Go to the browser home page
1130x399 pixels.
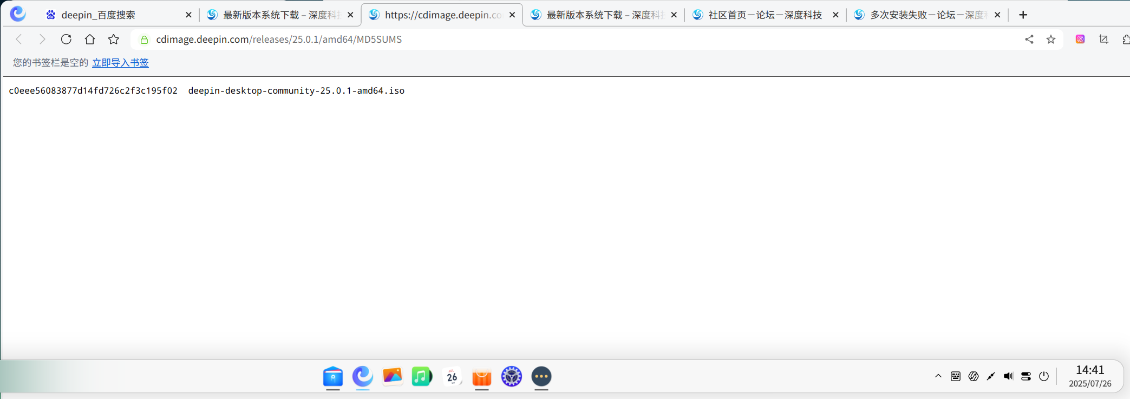[90, 39]
